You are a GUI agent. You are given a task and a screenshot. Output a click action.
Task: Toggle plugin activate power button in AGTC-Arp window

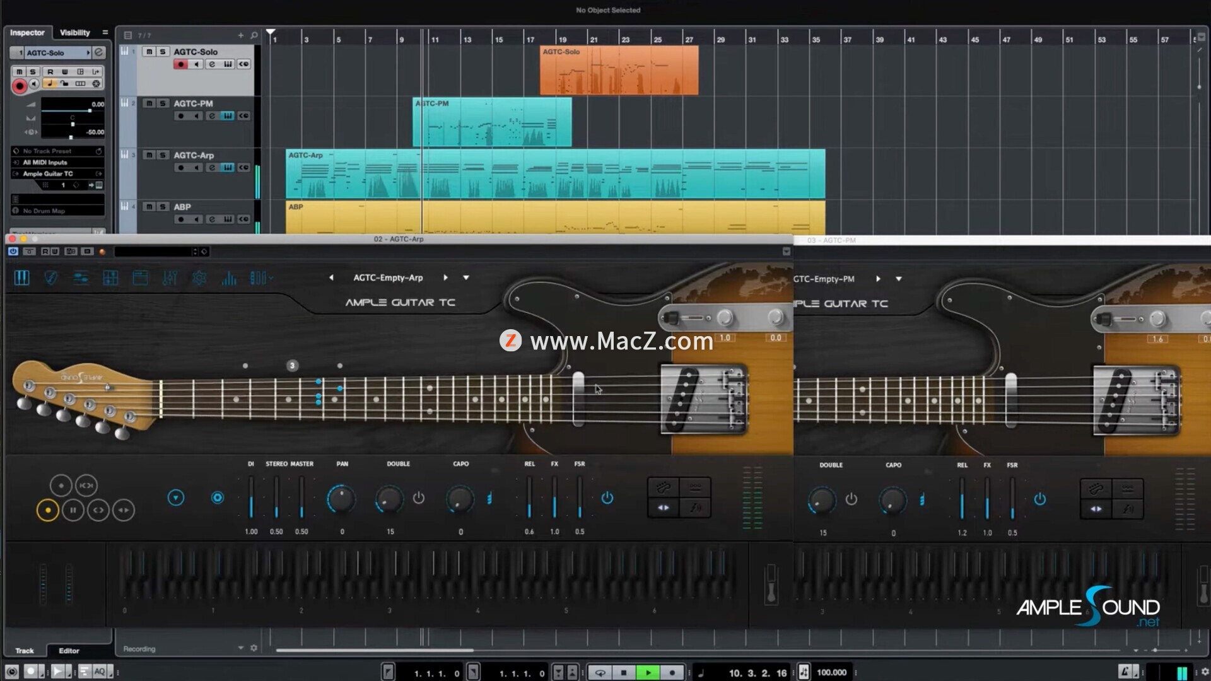pos(13,252)
